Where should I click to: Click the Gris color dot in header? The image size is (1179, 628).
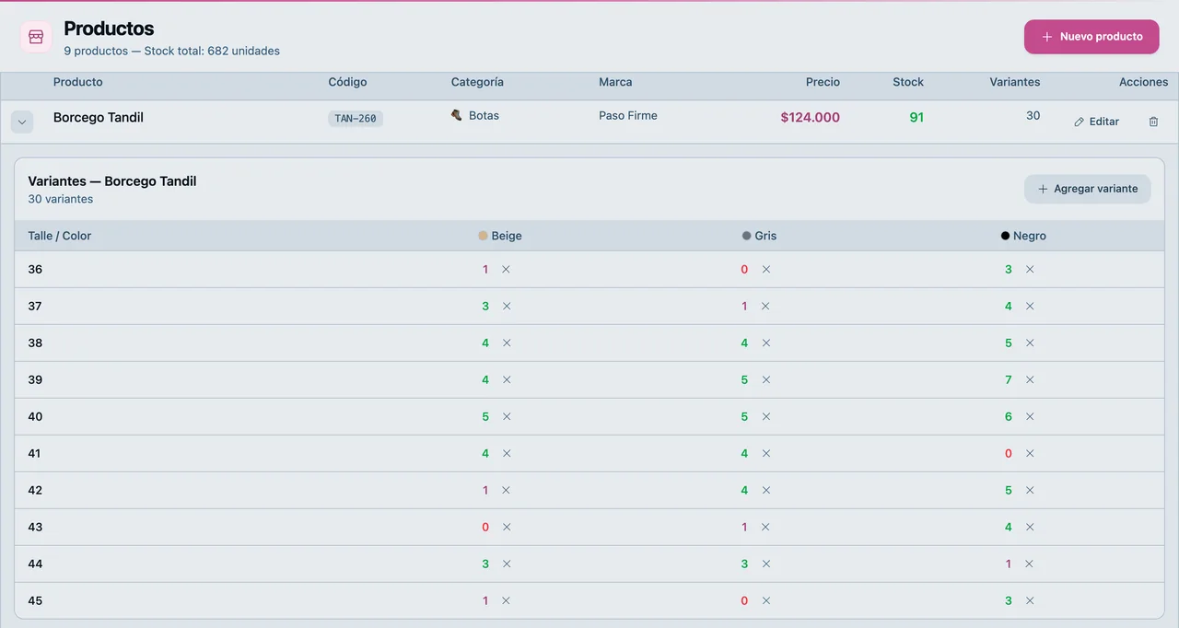click(x=746, y=236)
